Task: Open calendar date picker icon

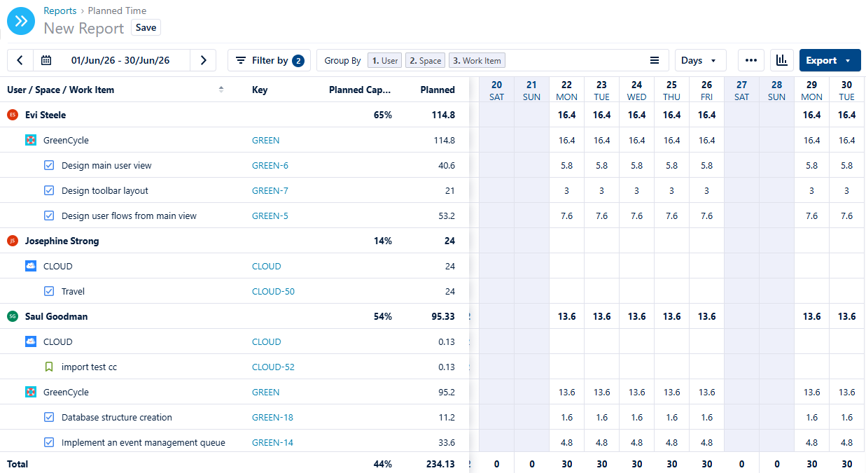Action: tap(46, 60)
